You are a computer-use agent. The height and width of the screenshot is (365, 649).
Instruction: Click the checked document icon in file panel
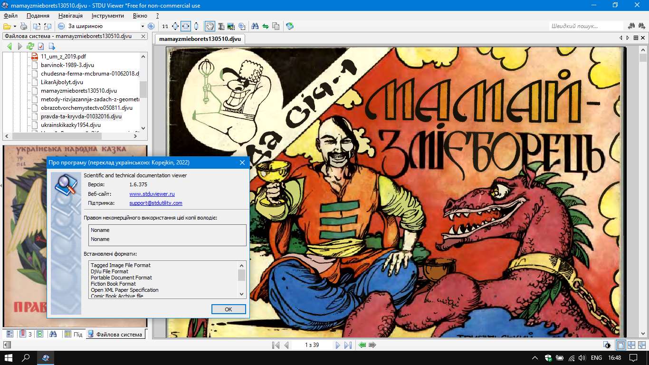point(41,46)
